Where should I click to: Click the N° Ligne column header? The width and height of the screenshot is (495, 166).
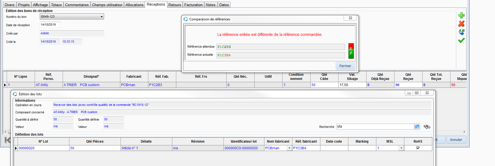[x=21, y=77]
